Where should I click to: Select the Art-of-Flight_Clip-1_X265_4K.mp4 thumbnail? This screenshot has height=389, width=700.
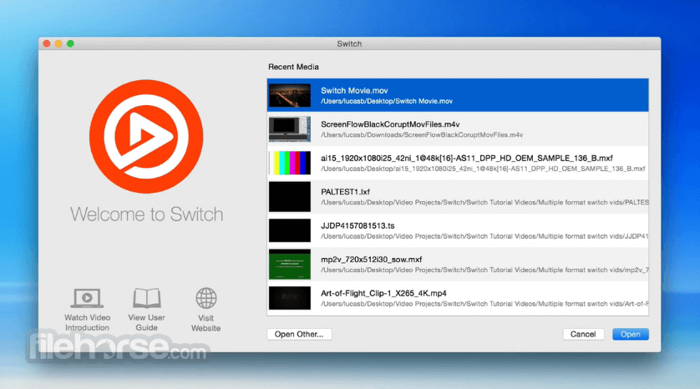(x=290, y=298)
